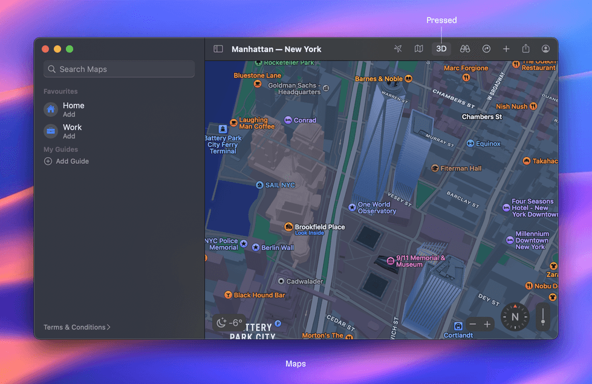Click Add Guide button
Viewport: 592px width, 384px height.
(x=67, y=161)
